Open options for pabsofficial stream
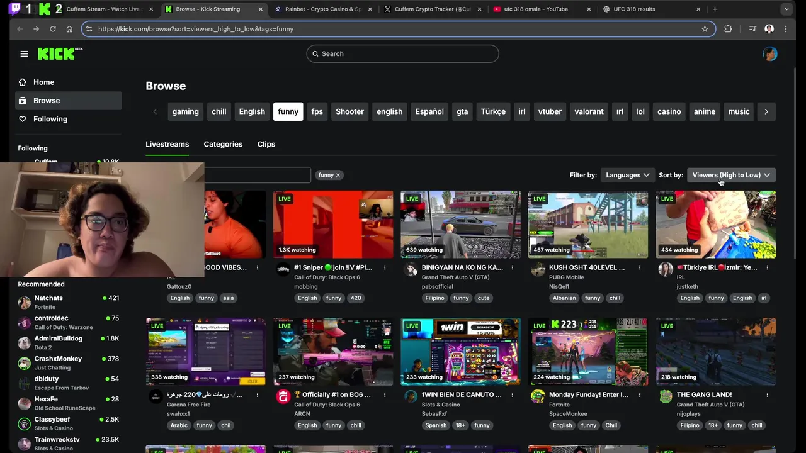The height and width of the screenshot is (453, 806). tap(512, 267)
